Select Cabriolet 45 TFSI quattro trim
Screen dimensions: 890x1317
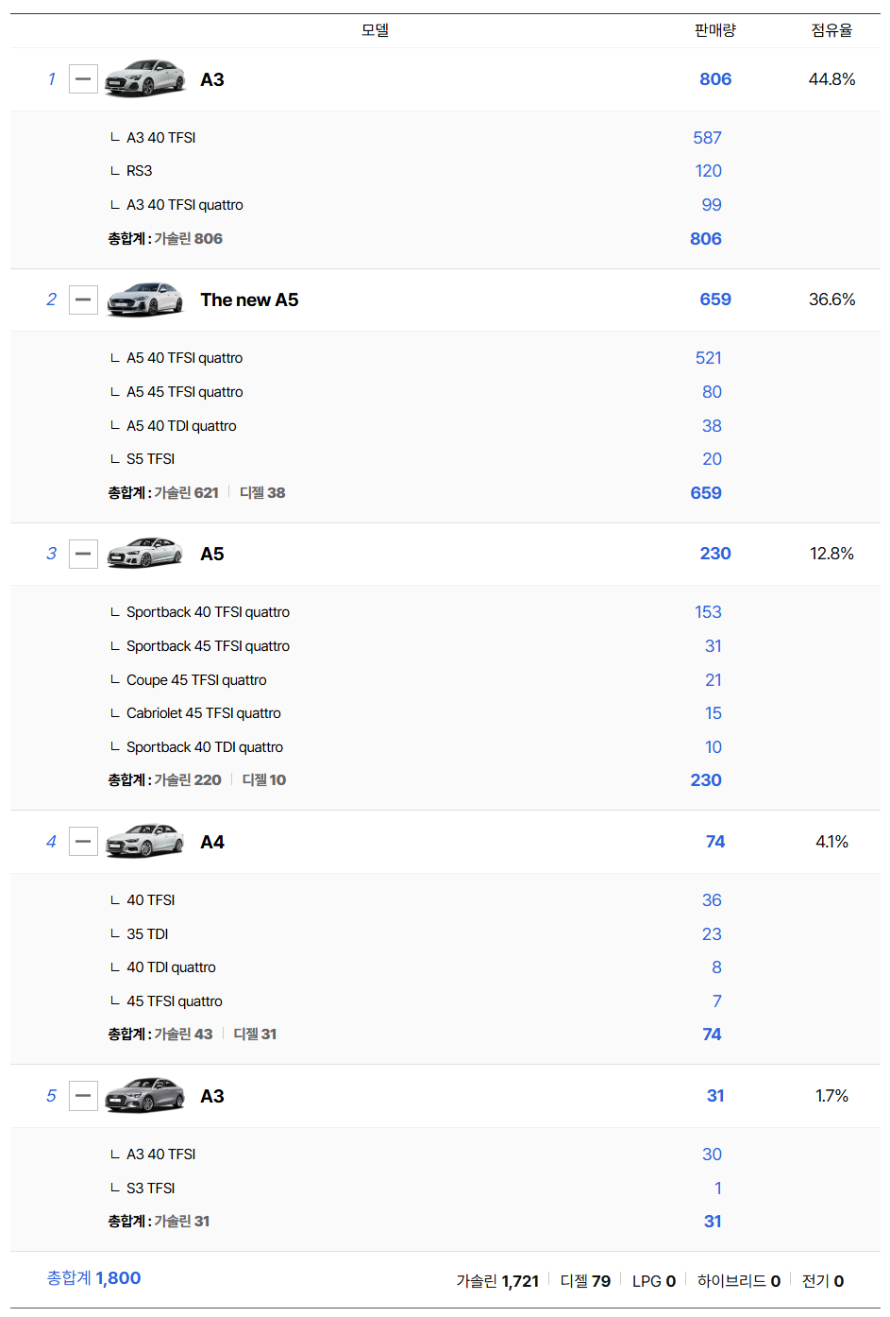pyautogui.click(x=204, y=713)
